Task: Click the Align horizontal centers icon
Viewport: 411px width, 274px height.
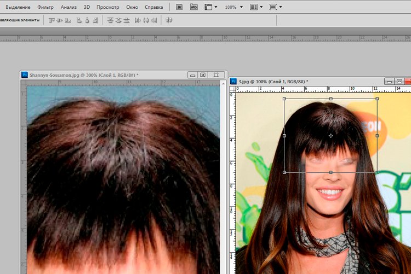Action: (87, 20)
